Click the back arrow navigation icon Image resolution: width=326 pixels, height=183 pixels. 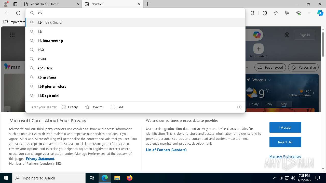click(7, 13)
